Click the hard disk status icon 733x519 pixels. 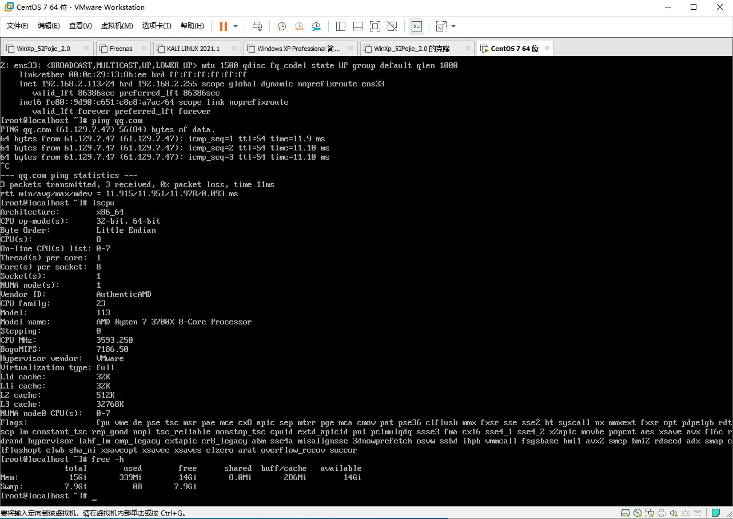[x=626, y=513]
